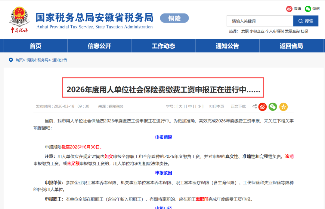325x209 pixels.
Task: Click the 正文下载 download link
Action: point(238,106)
